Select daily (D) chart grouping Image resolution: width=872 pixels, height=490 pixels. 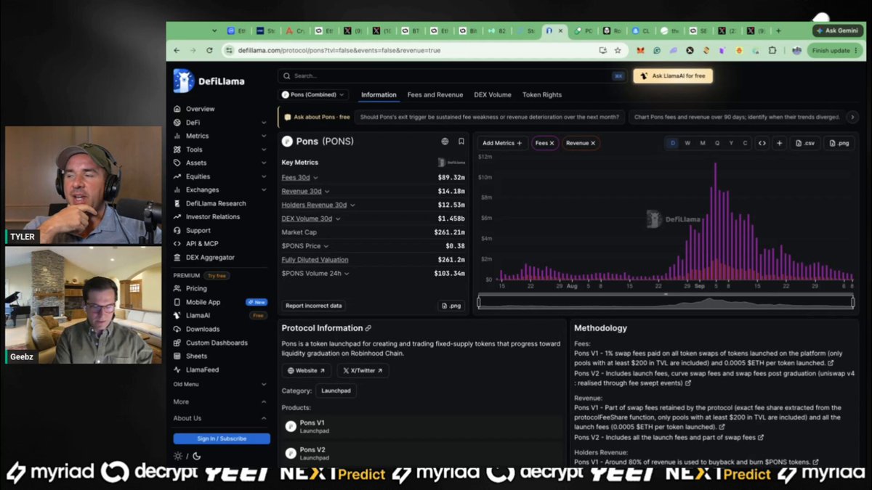[x=673, y=143]
